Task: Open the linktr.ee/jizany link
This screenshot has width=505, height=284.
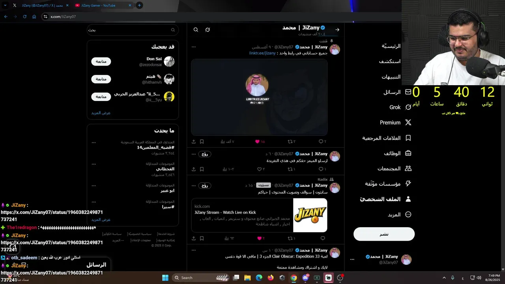Action: tap(262, 53)
